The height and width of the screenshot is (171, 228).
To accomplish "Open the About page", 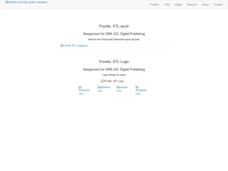I will point(205,5).
